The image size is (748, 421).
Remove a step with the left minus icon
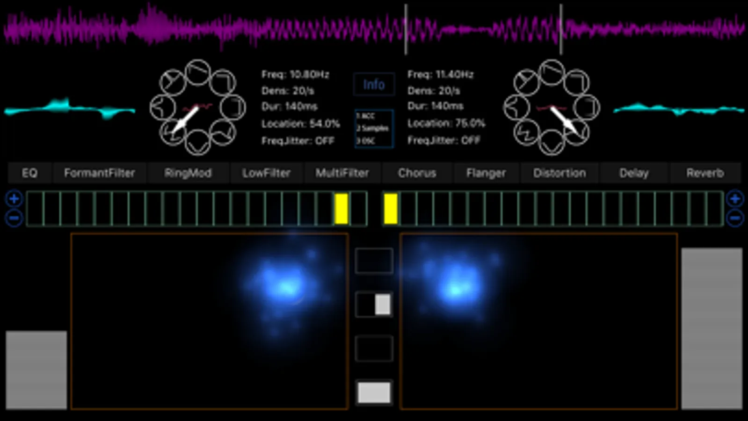pyautogui.click(x=14, y=218)
